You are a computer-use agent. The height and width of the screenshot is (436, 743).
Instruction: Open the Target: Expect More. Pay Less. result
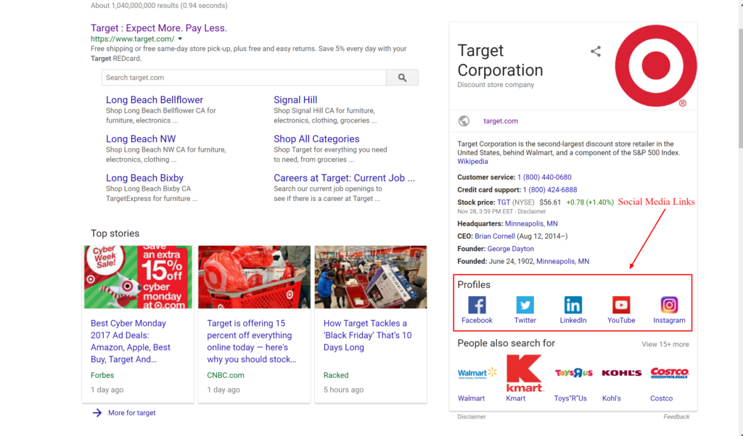click(x=159, y=28)
